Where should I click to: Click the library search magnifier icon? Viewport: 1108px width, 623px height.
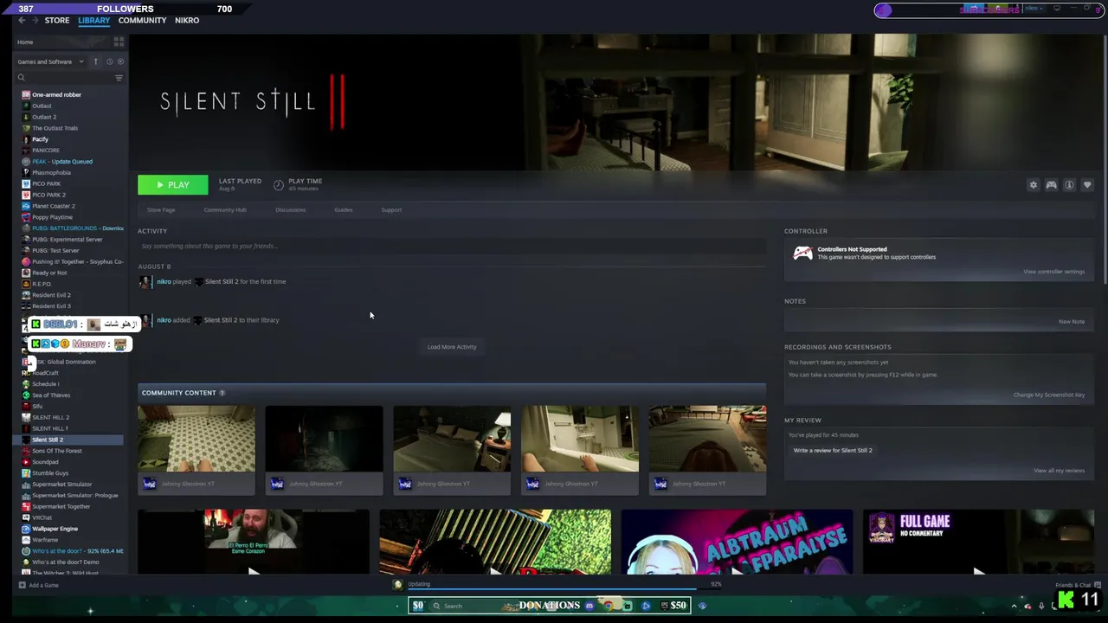[x=22, y=78]
